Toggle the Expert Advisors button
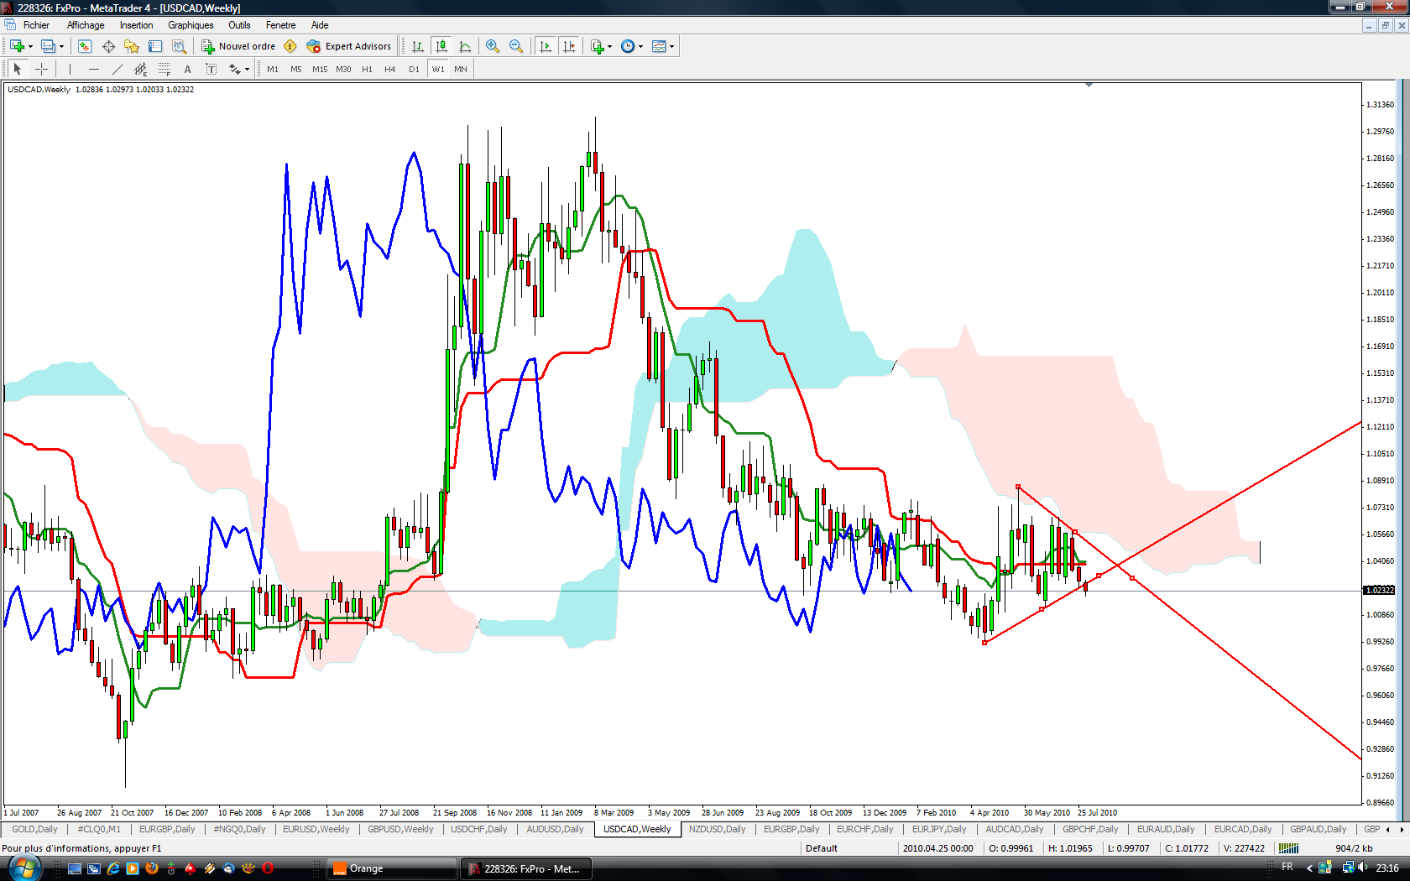 tap(349, 46)
